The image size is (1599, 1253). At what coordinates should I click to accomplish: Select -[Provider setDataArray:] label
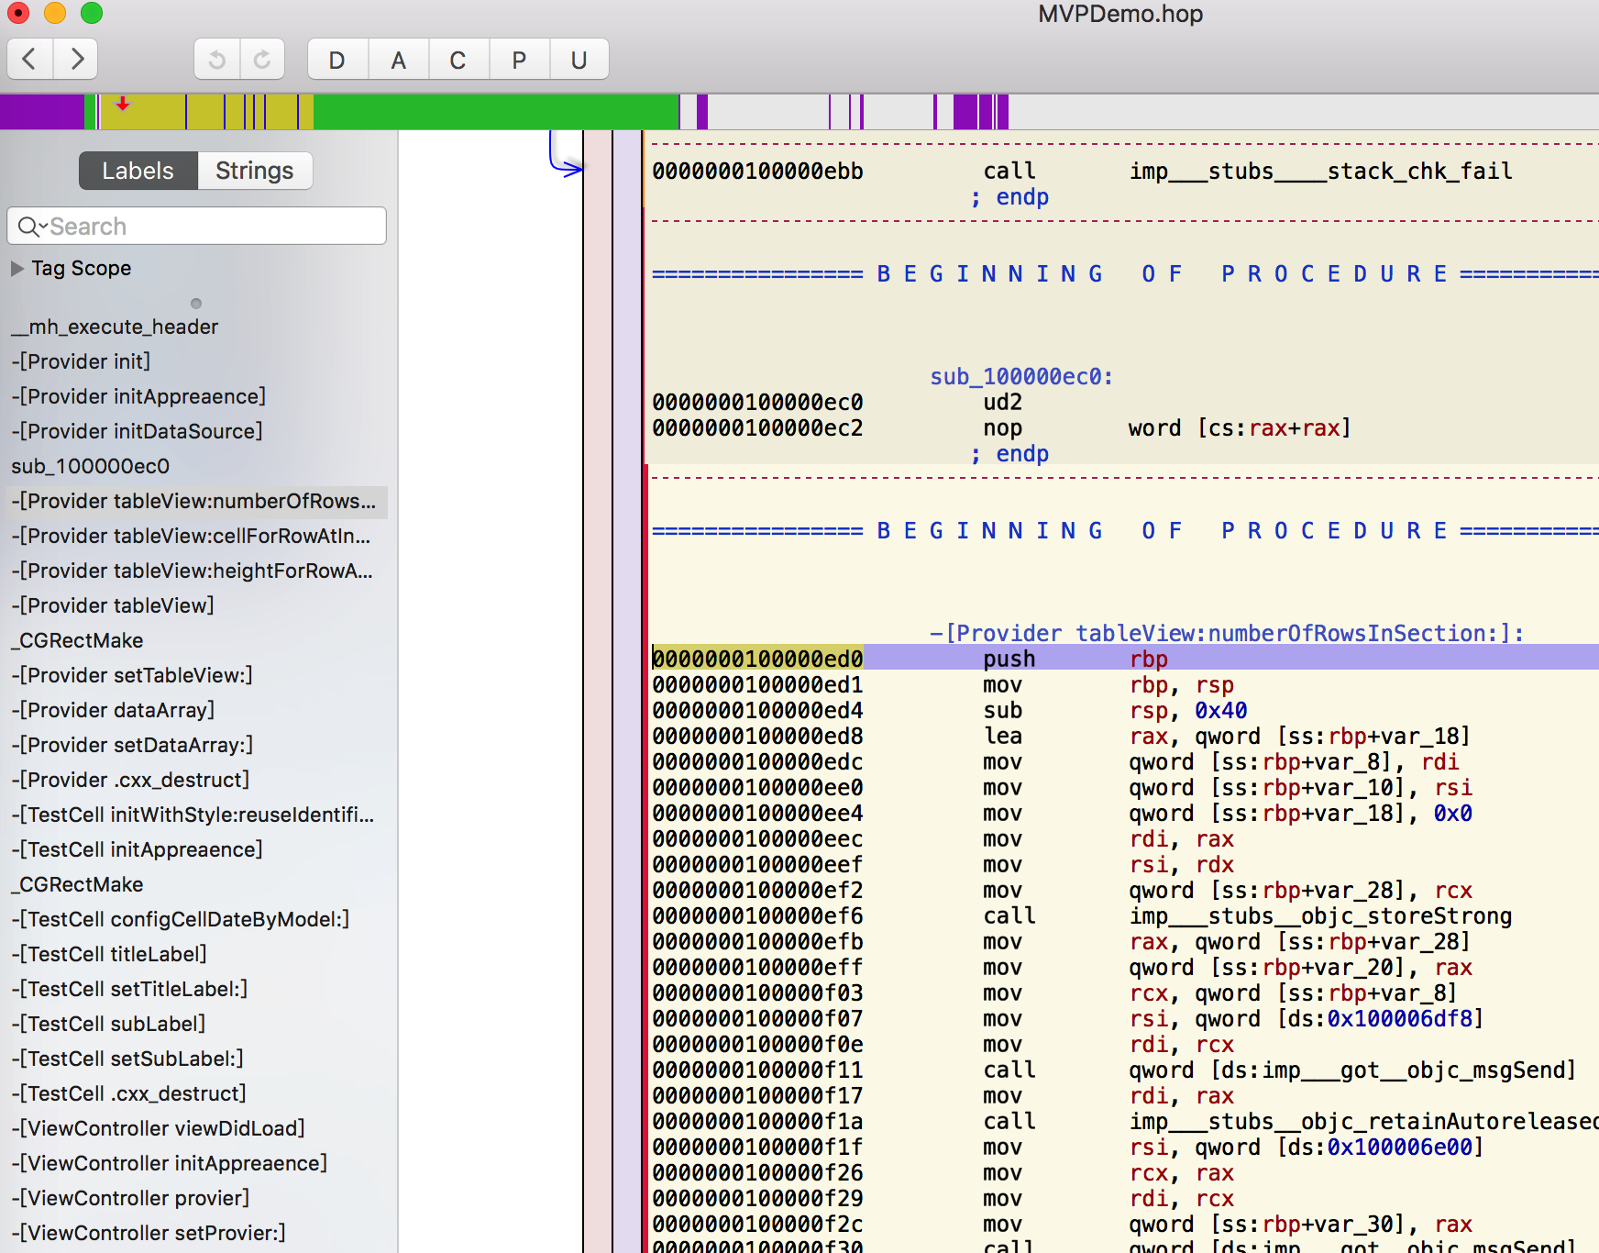click(132, 745)
